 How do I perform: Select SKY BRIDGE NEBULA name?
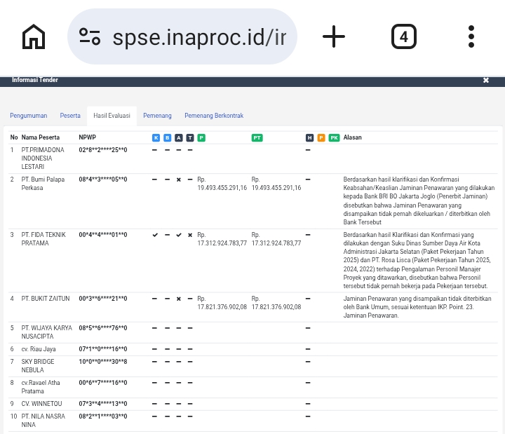pos(38,366)
